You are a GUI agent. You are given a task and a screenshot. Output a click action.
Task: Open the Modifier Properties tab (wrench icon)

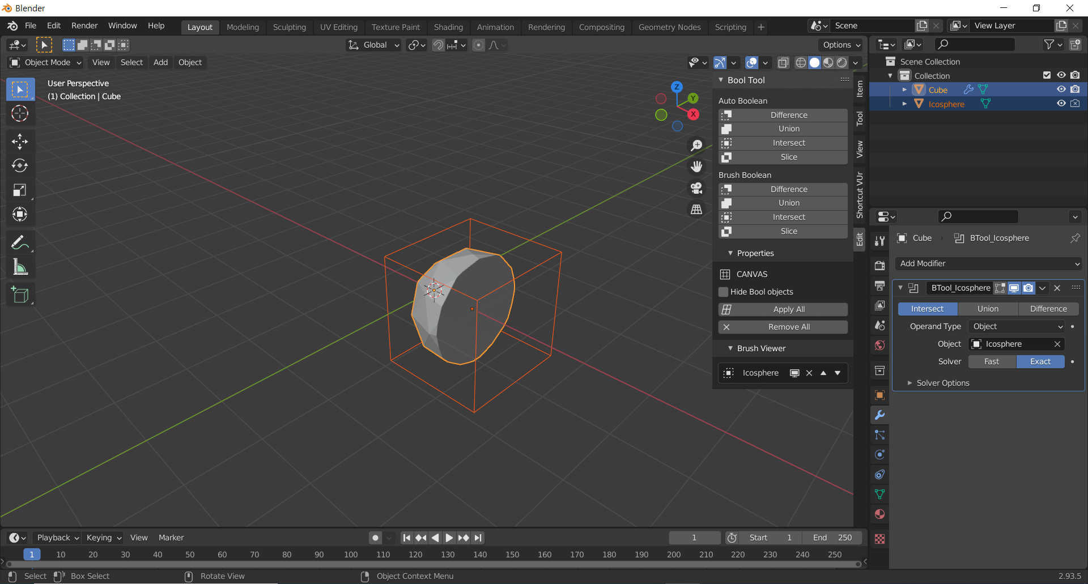click(x=879, y=415)
